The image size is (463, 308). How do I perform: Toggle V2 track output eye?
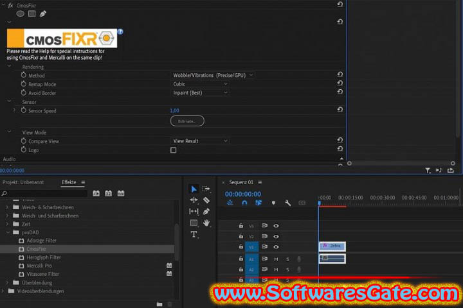click(x=276, y=236)
